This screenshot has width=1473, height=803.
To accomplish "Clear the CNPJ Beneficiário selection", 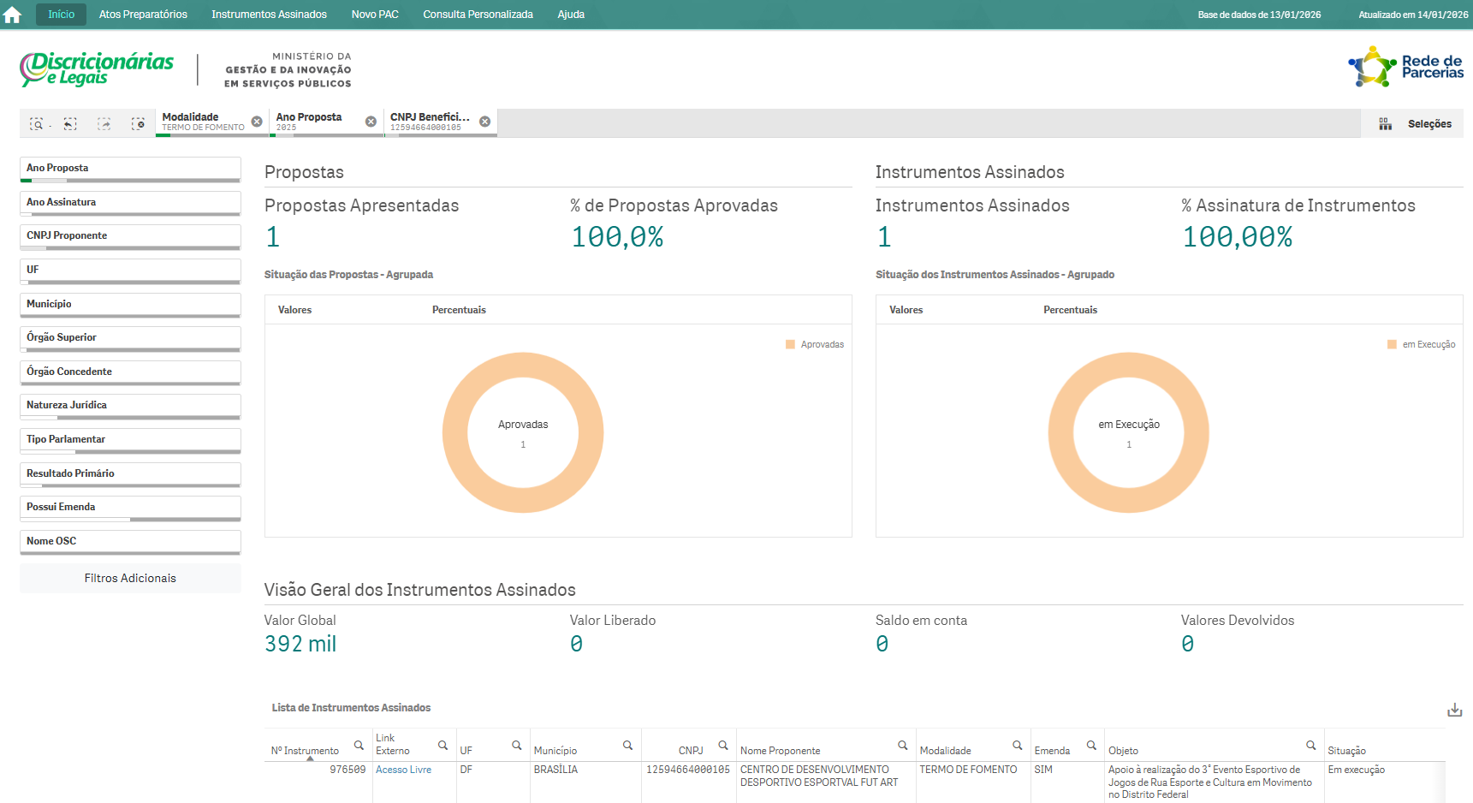I will coord(485,122).
